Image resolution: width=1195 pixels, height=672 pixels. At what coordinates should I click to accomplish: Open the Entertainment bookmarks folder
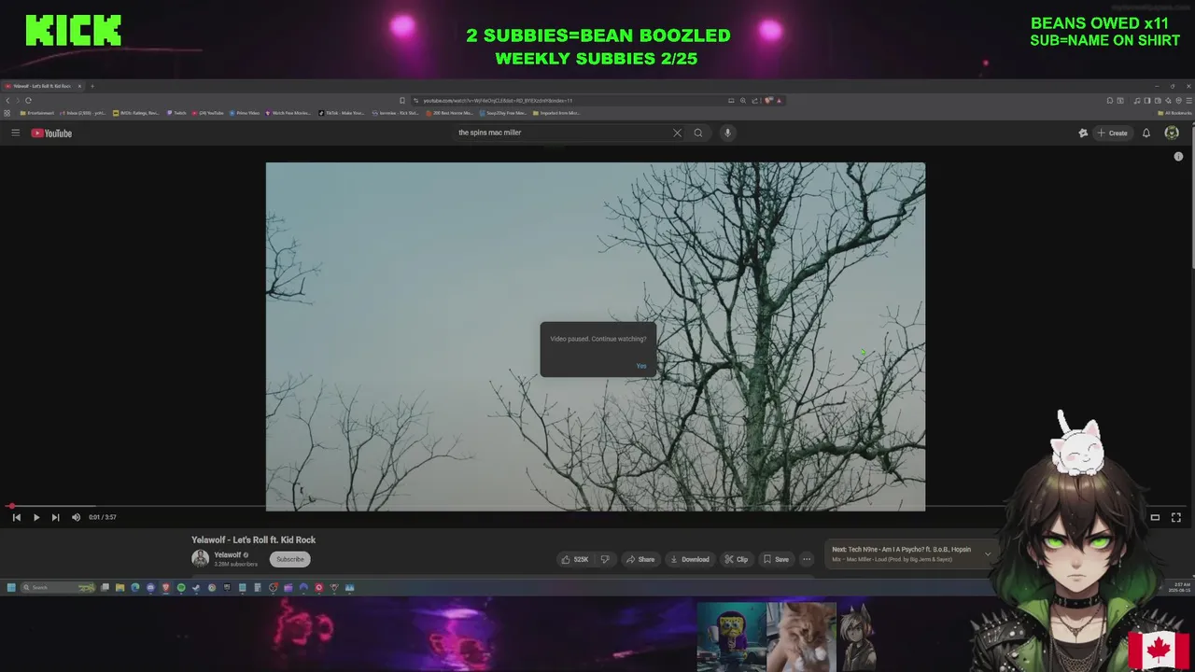pyautogui.click(x=37, y=113)
